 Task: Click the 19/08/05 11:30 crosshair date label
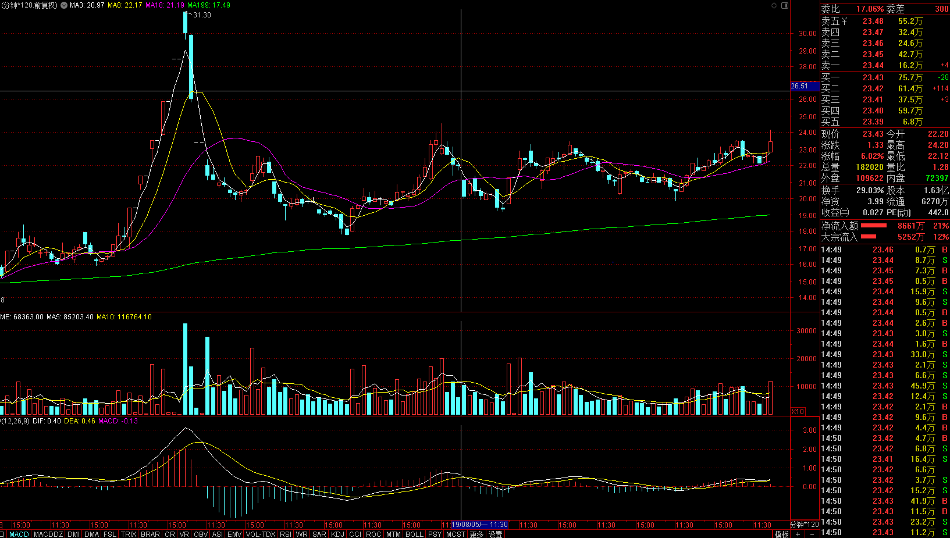point(481,525)
